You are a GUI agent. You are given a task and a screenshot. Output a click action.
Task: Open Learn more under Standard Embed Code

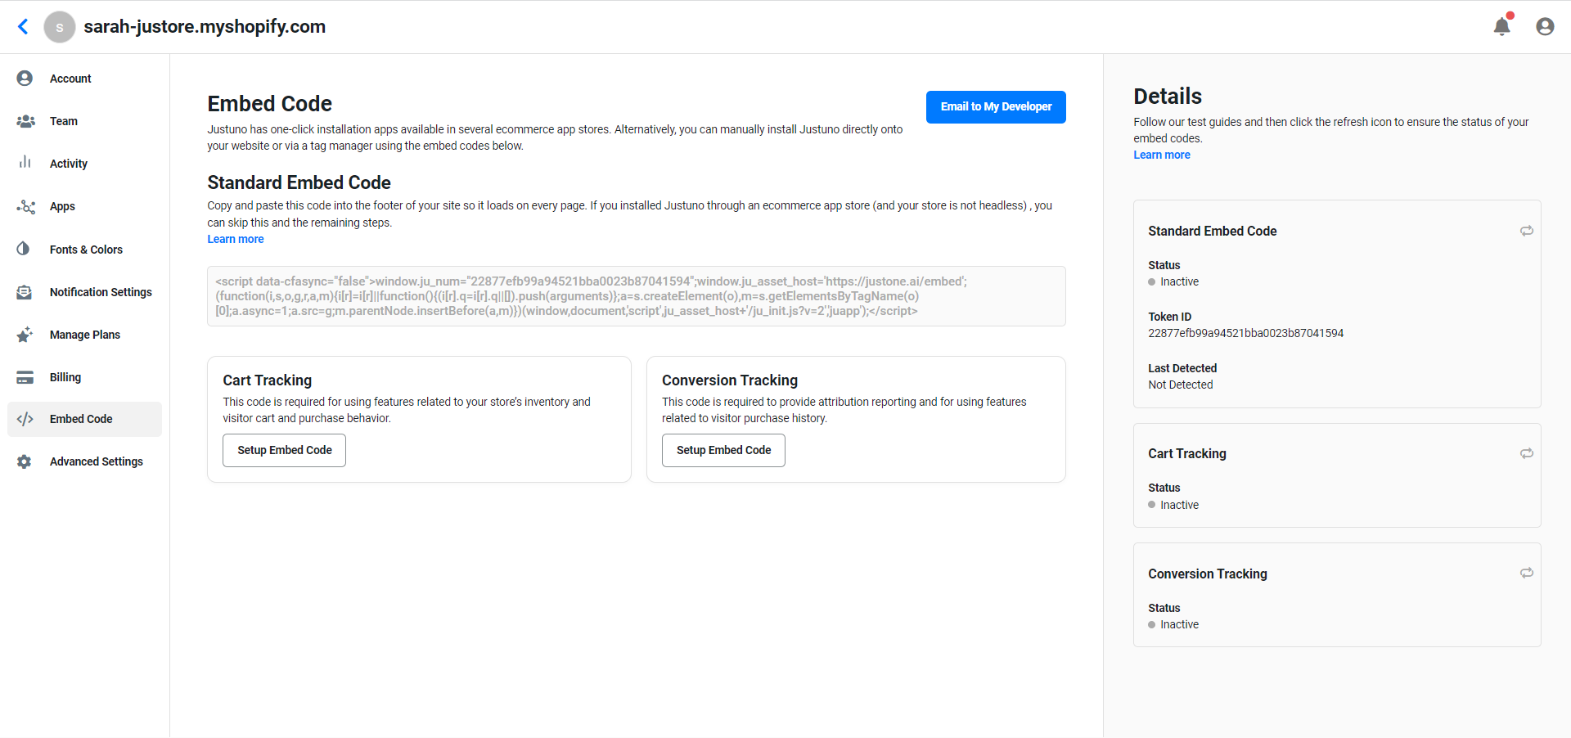pos(235,238)
